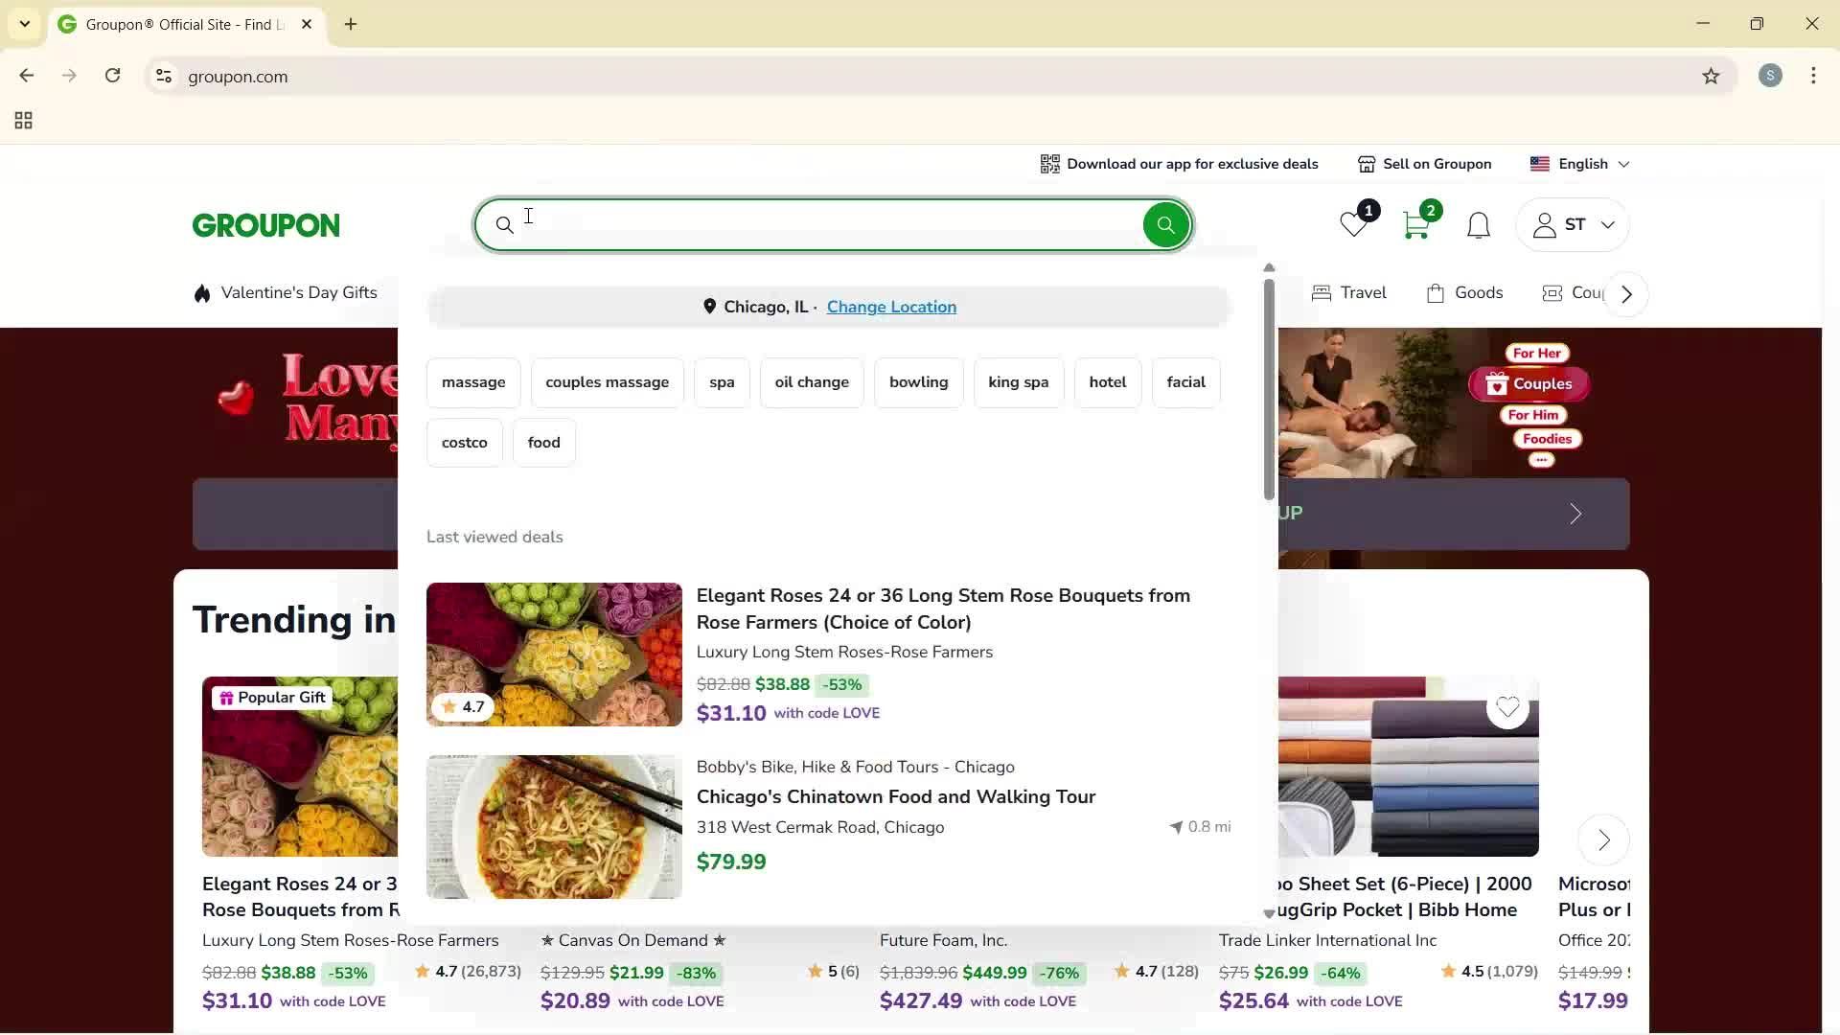Open the English language dropdown
Viewport: 1840px width, 1035px height.
(1580, 163)
